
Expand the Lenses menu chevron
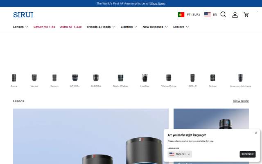(27, 27)
